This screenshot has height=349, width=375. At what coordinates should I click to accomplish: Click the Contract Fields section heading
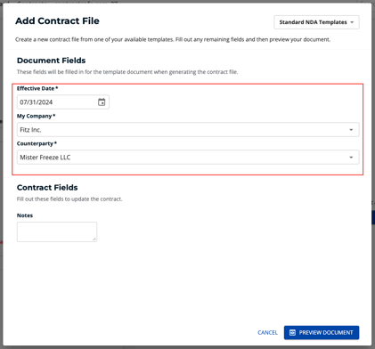[47, 188]
